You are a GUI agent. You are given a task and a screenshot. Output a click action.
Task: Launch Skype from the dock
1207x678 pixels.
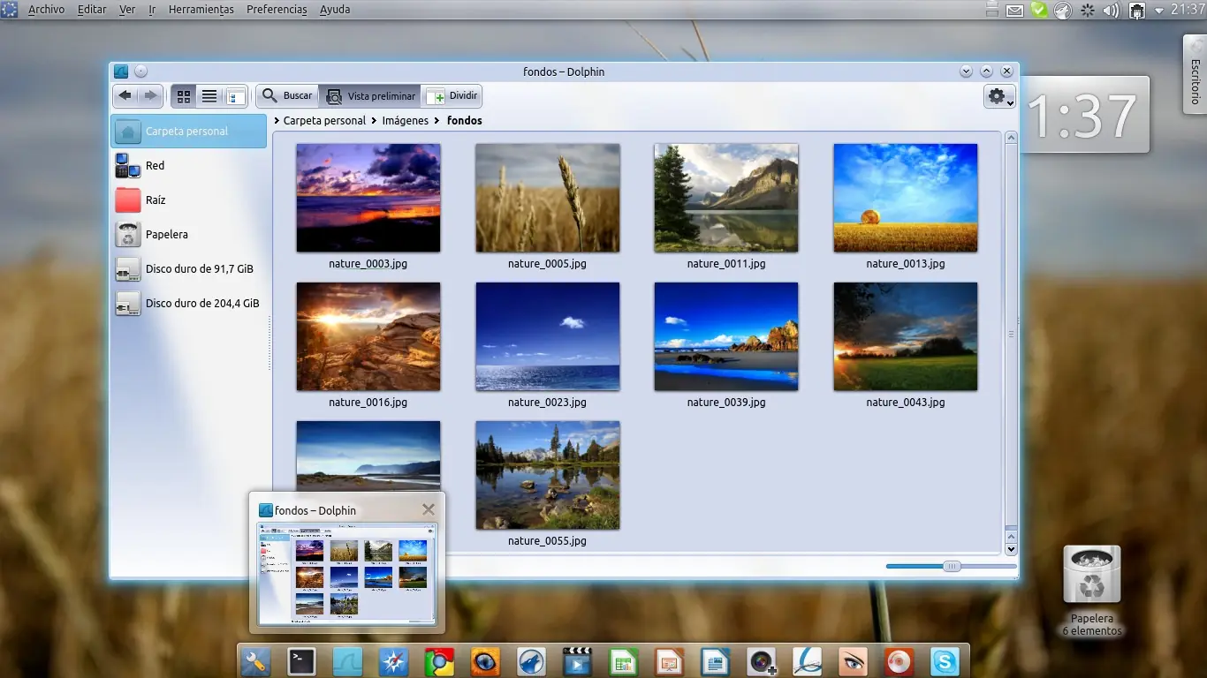click(945, 661)
